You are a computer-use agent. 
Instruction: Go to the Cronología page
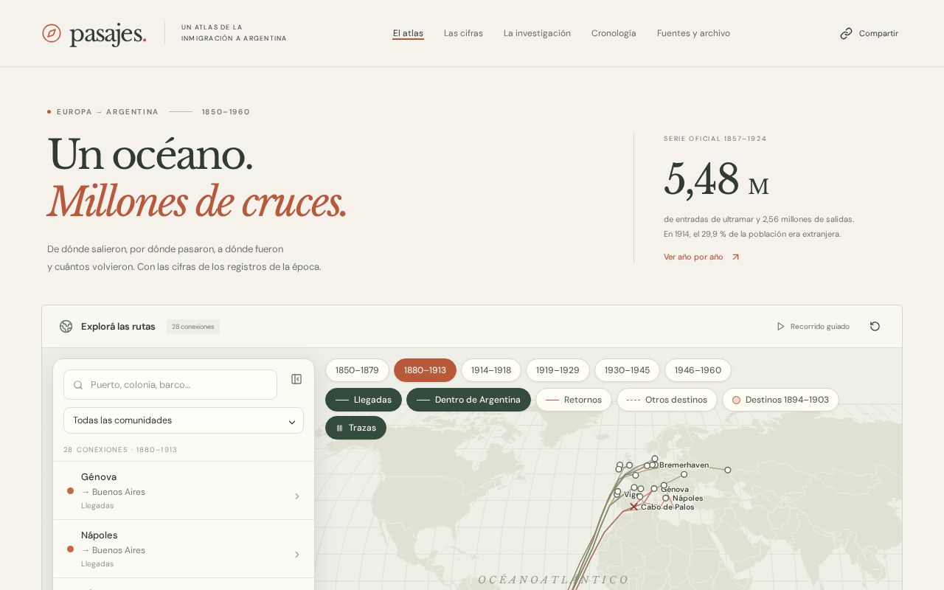click(614, 33)
